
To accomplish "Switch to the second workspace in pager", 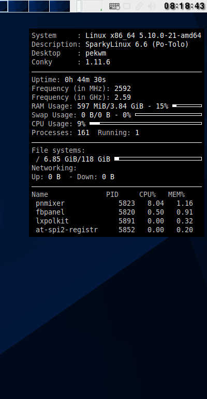I will coord(18,6).
